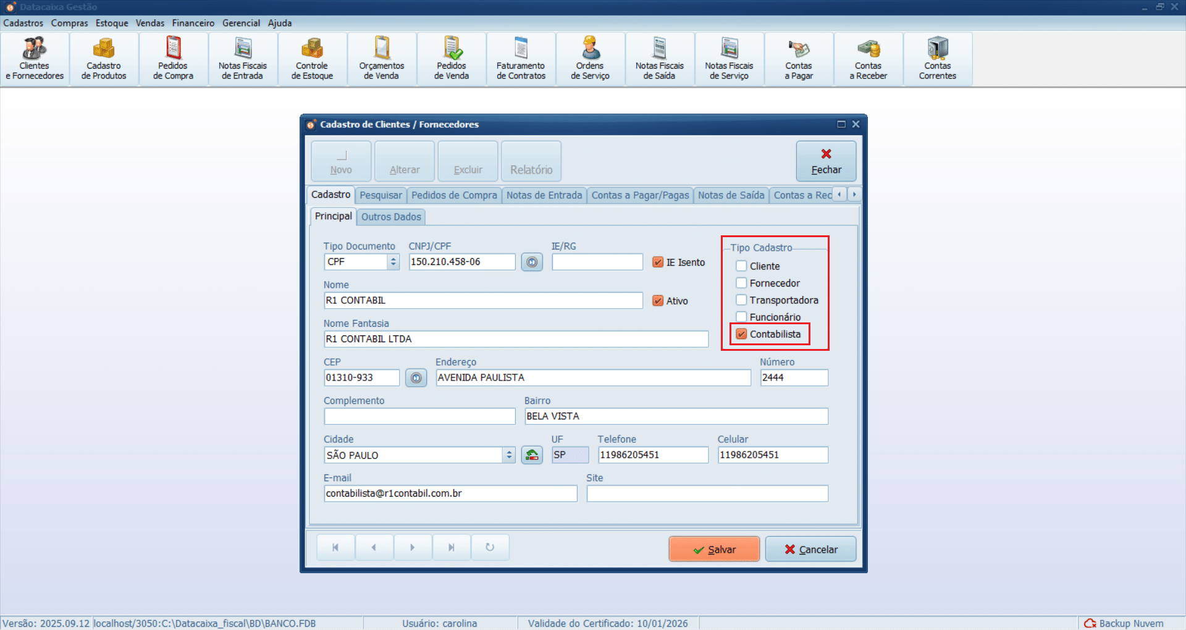Click CNPJ/CPF lookup icon button
This screenshot has height=630, width=1186.
point(532,262)
